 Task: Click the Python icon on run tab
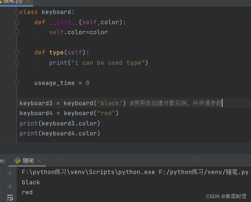coord(17,160)
